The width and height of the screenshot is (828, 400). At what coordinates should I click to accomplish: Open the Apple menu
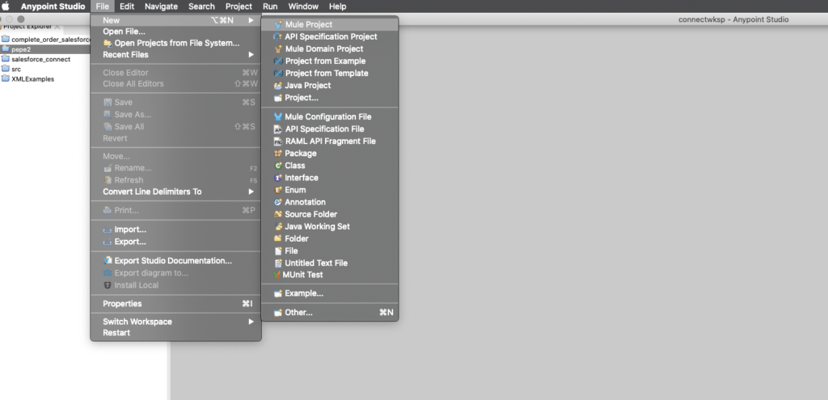click(x=6, y=6)
